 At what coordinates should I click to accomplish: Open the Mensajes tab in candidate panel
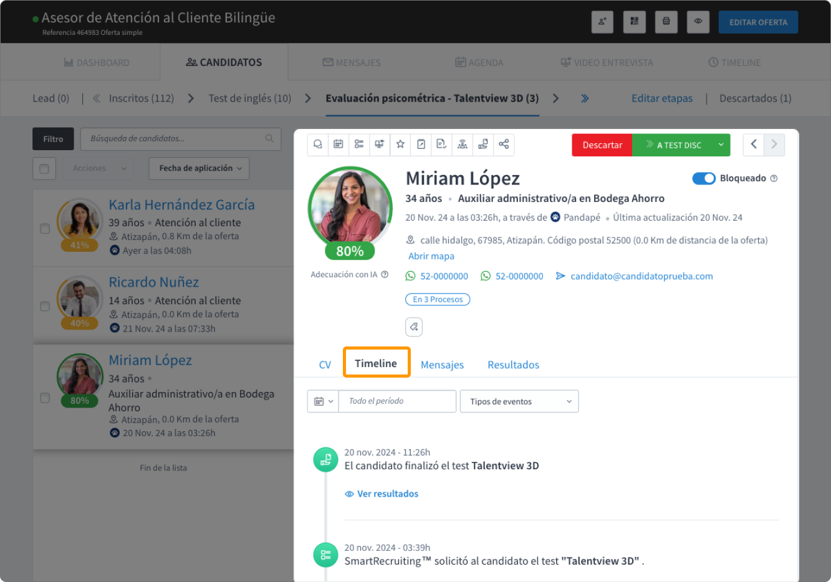pyautogui.click(x=442, y=365)
